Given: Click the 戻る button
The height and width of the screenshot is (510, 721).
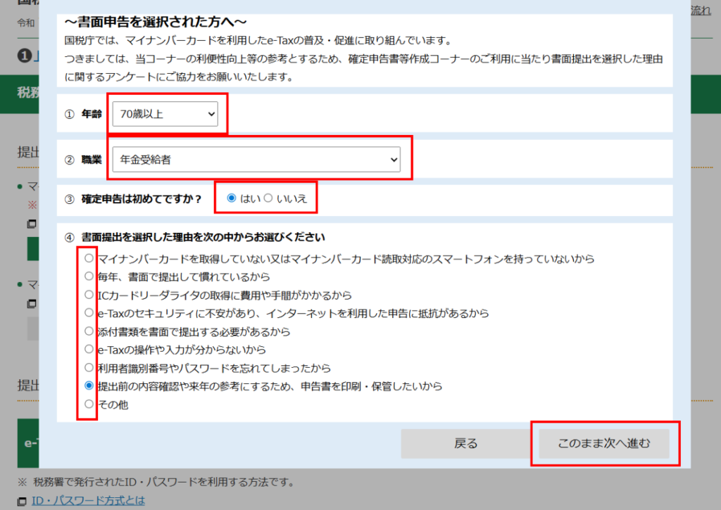Looking at the screenshot, I should (x=465, y=444).
